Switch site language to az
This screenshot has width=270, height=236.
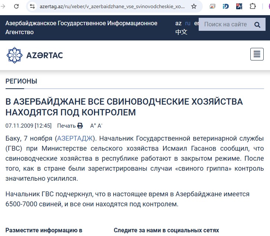[x=178, y=23]
